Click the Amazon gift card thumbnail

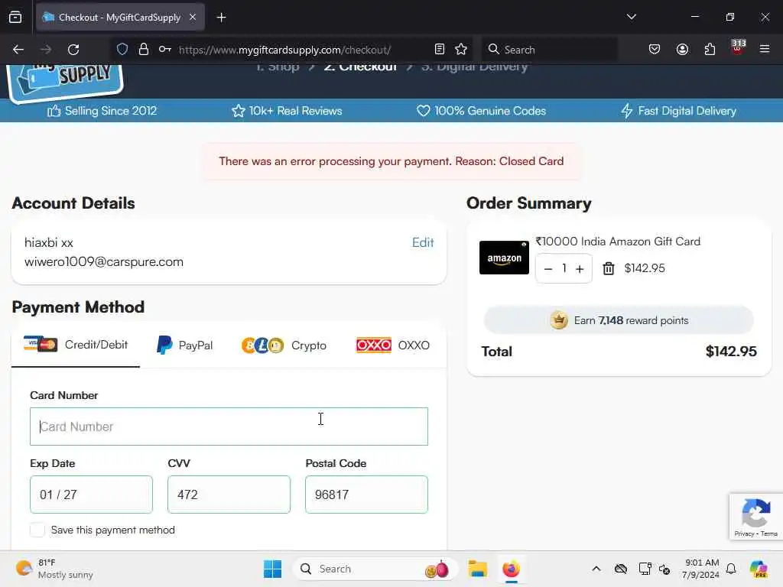coord(504,258)
